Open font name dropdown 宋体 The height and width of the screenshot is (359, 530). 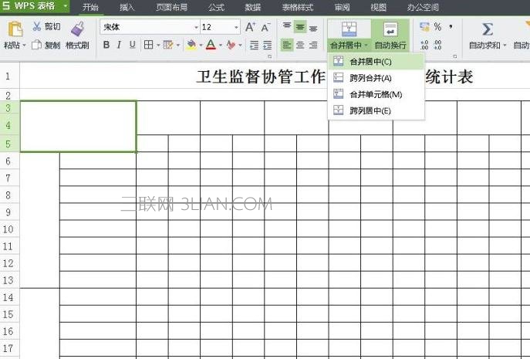tap(196, 27)
